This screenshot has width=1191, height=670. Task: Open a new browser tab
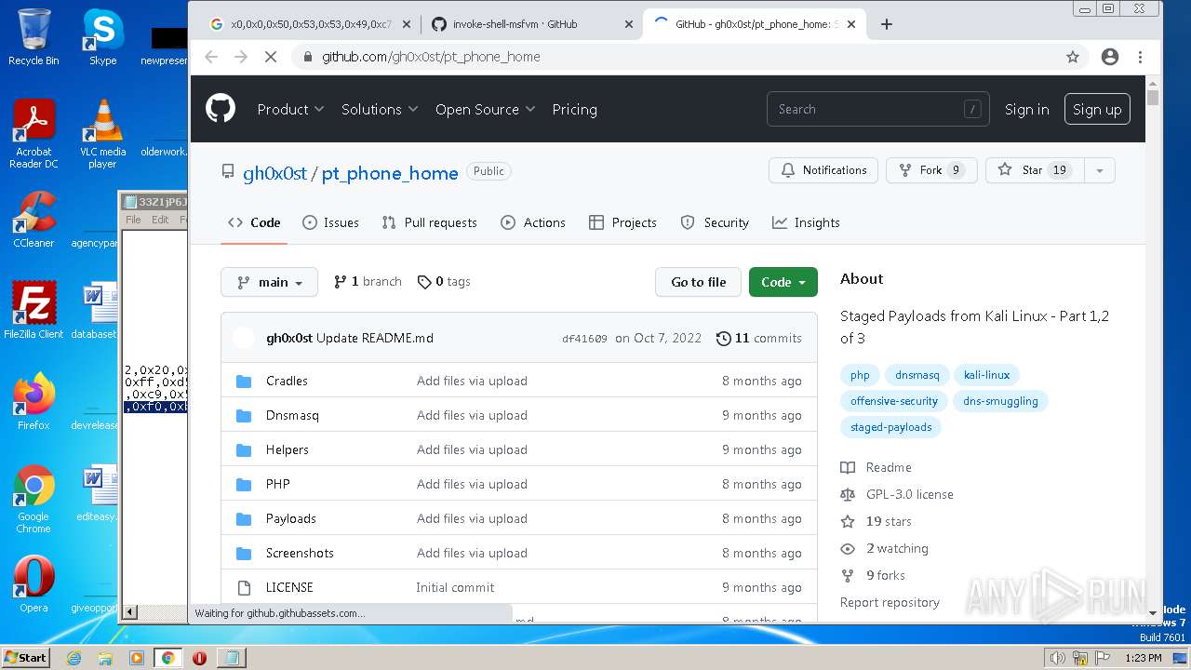coord(886,24)
